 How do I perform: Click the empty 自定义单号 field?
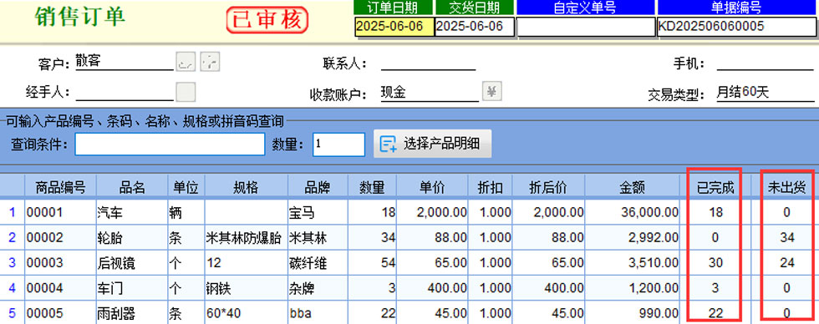(586, 27)
